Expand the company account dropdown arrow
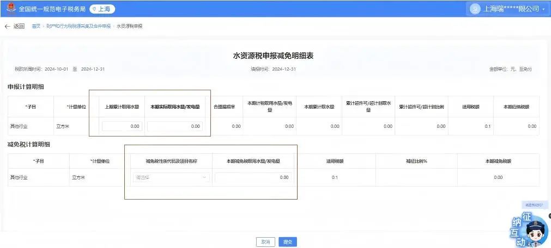Screen dimensions: 551x248 tap(543, 9)
